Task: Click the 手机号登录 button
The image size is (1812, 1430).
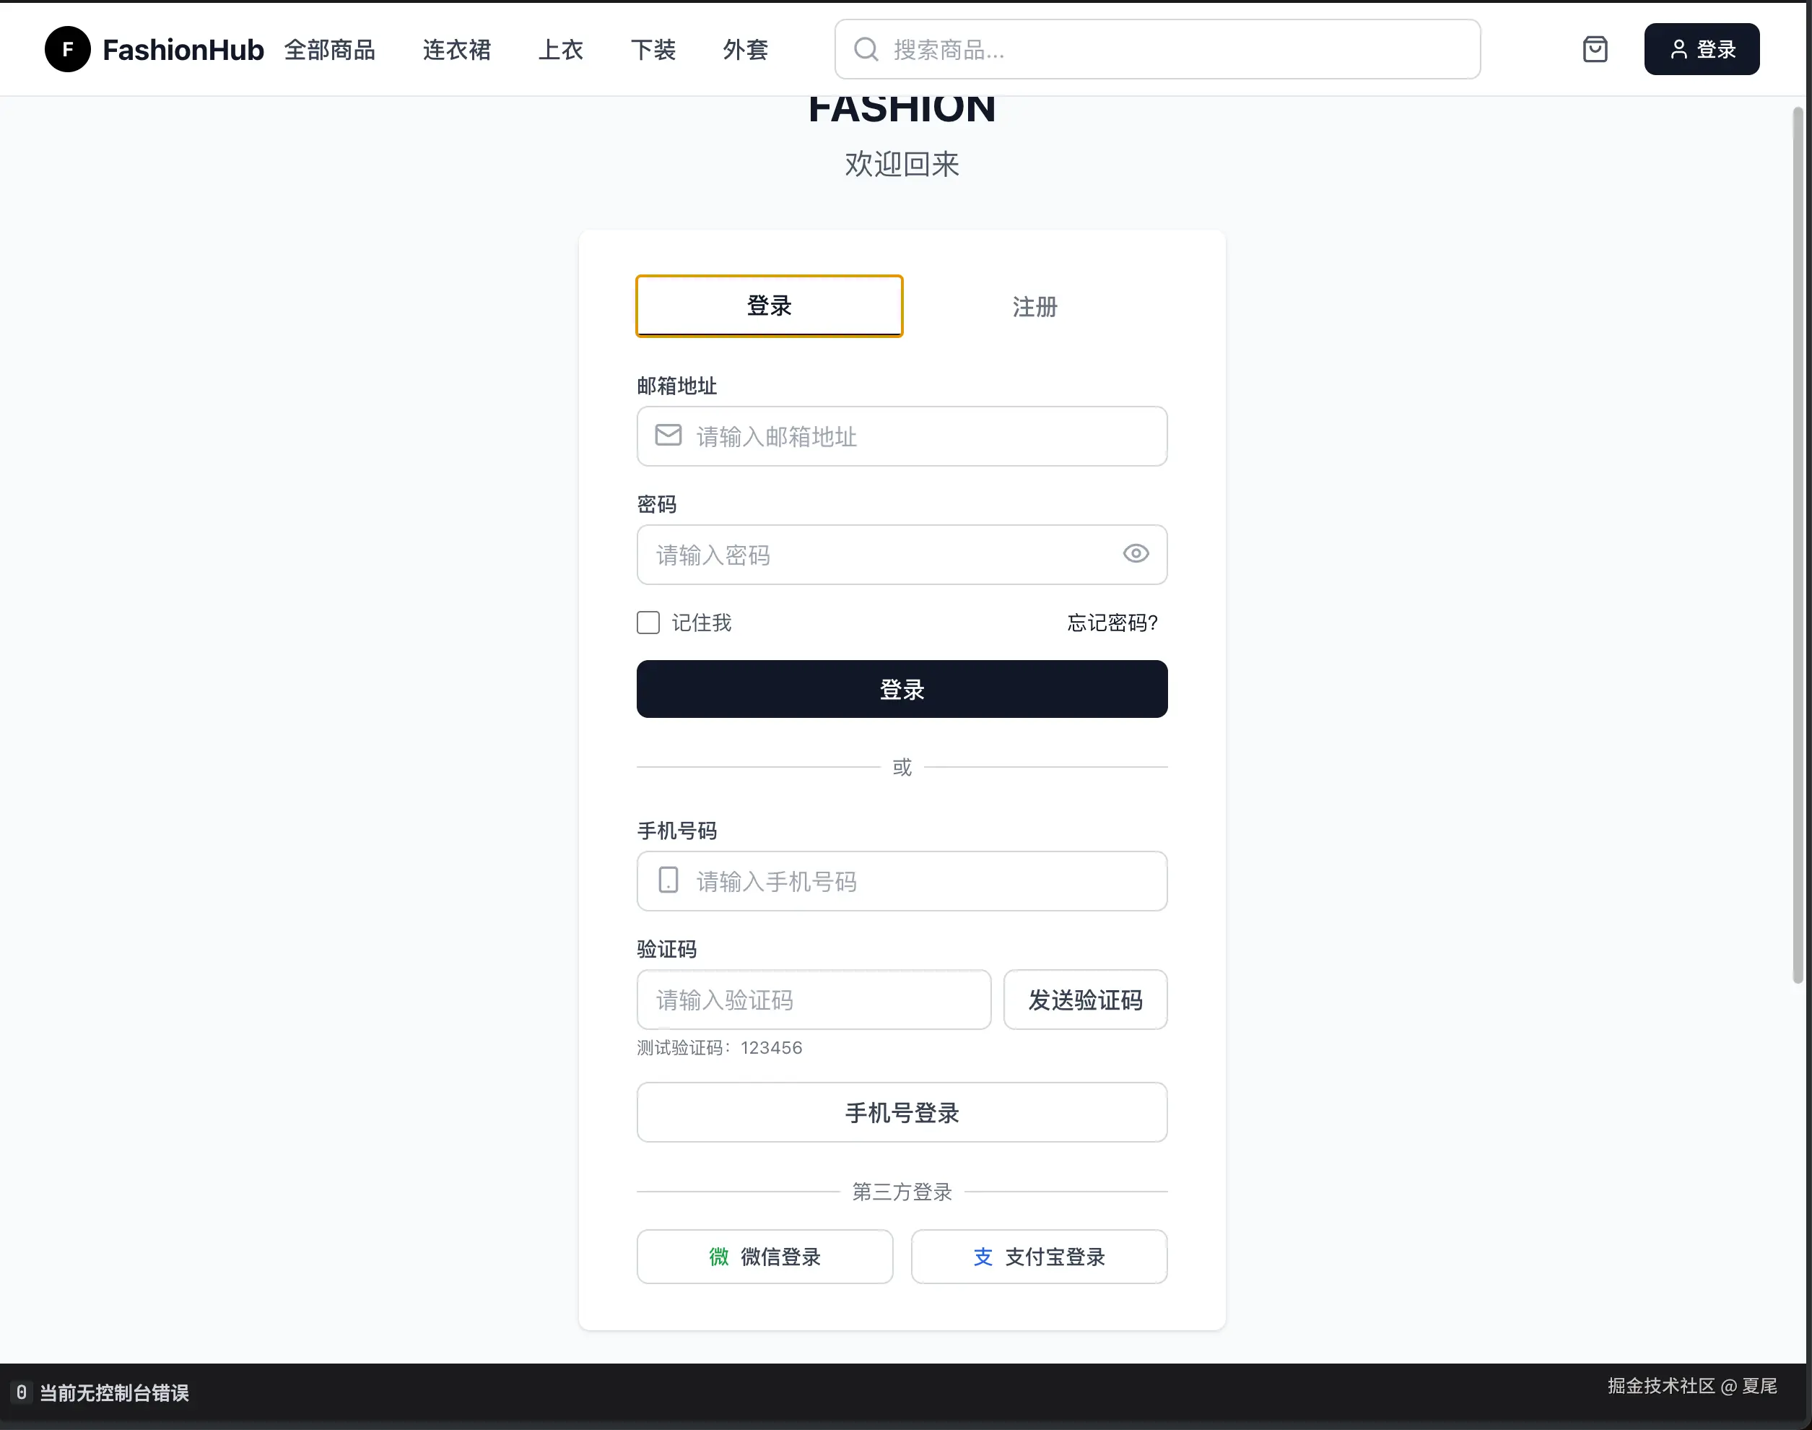Action: (902, 1111)
